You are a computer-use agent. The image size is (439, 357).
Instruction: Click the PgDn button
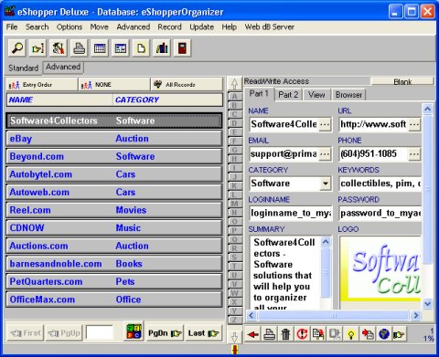tap(165, 333)
